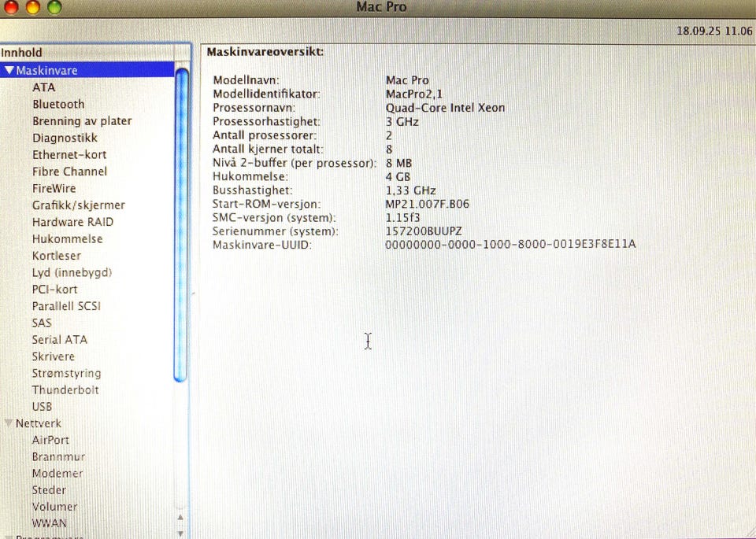756x539 pixels.
Task: Minimize the Mac Pro window
Action: click(32, 7)
